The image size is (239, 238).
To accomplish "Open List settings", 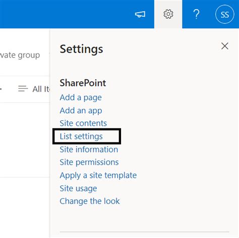I will coord(81,136).
